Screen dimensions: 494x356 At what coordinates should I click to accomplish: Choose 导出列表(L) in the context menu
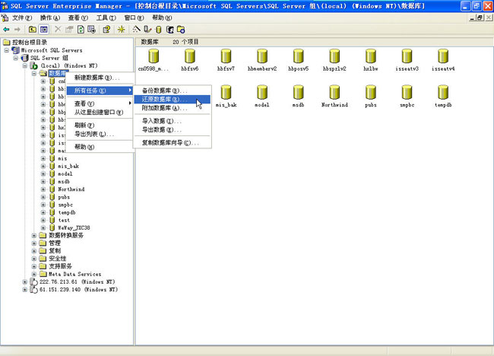coord(100,134)
